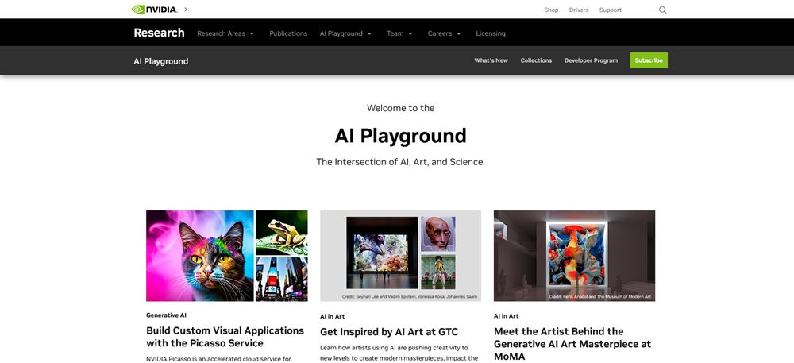Click the 'Welcome to the' text
Viewport: 794px width, 363px height.
pos(400,108)
